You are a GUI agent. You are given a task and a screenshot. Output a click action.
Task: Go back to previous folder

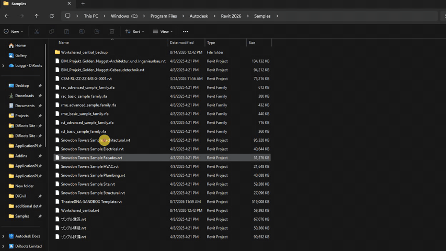7,16
